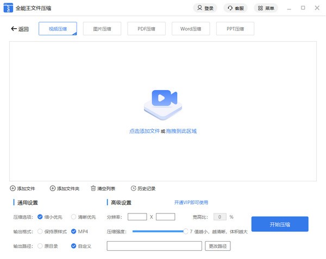
Task: Choose 保持原样式 output format
Action: click(40, 231)
